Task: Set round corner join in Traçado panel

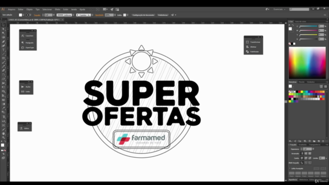Action: tap(306, 158)
